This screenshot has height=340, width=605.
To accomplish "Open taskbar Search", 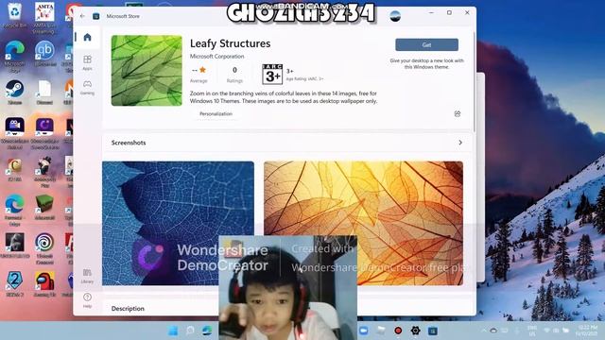I will [190, 331].
